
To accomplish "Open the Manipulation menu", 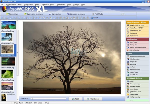I will click(x=28, y=5).
